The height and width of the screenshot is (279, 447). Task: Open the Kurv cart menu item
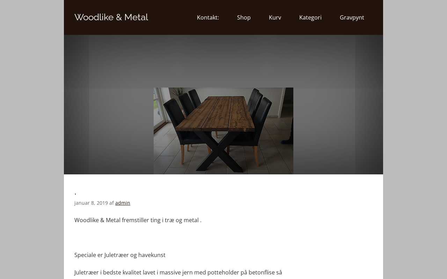click(x=275, y=17)
